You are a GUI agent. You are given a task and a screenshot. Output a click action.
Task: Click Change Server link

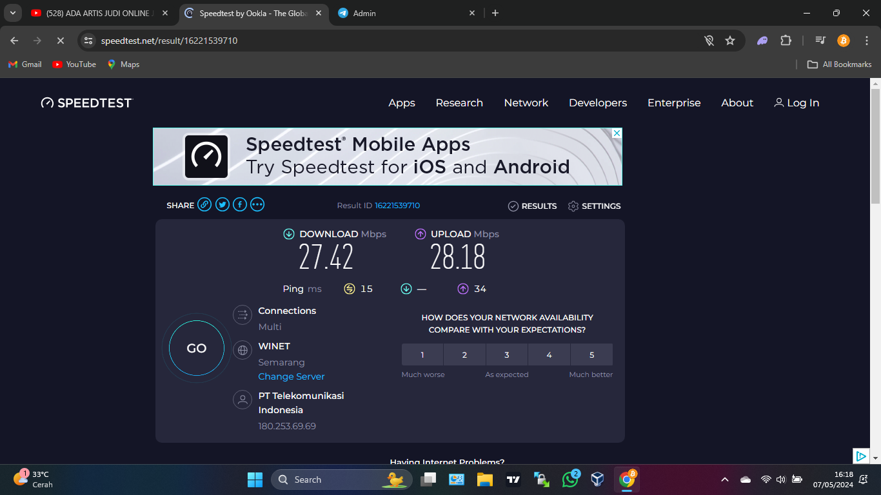click(x=292, y=376)
